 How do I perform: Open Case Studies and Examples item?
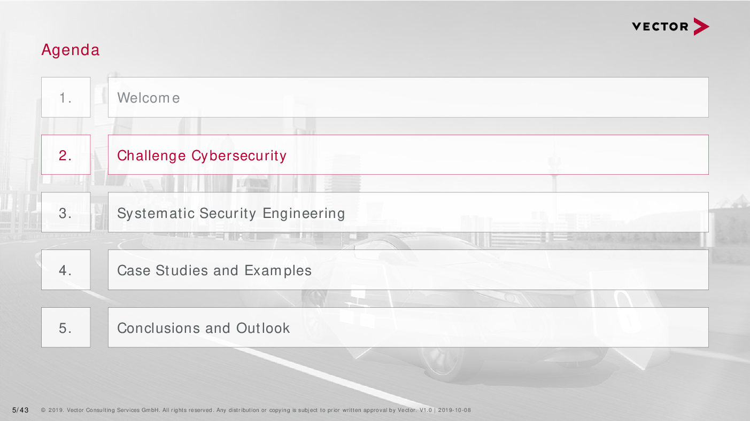click(x=408, y=270)
